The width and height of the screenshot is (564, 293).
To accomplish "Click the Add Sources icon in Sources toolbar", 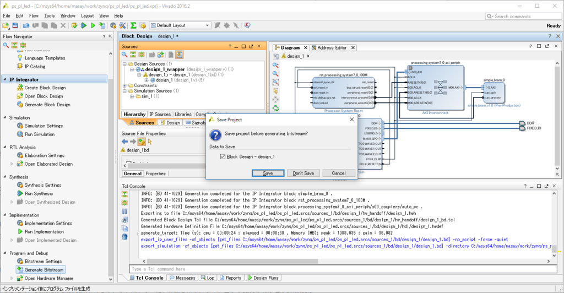I will pyautogui.click(x=160, y=55).
